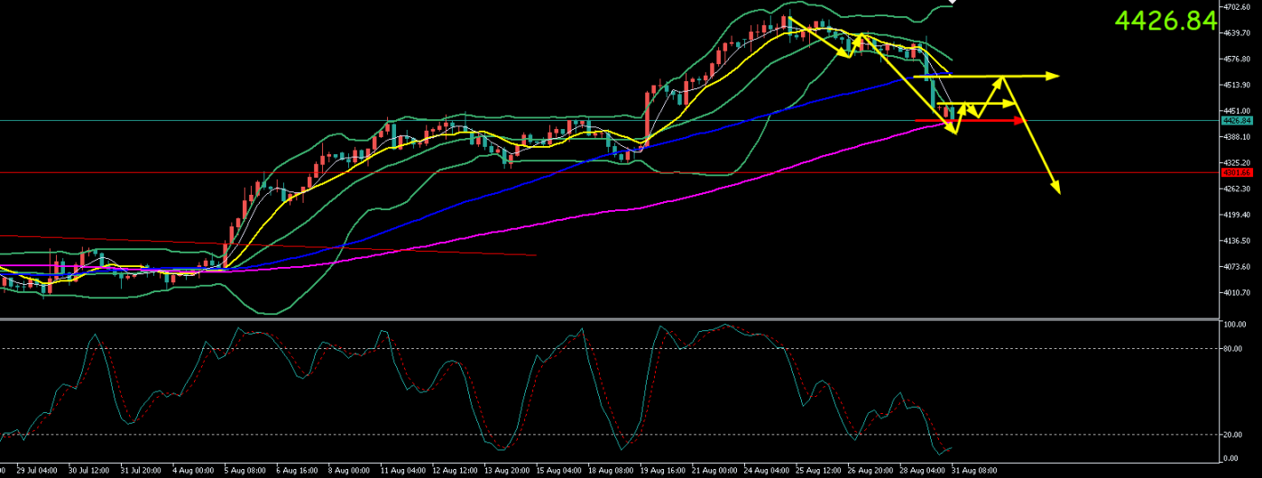Select the 4513.90 price axis label
The height and width of the screenshot is (478, 1262).
point(1235,85)
